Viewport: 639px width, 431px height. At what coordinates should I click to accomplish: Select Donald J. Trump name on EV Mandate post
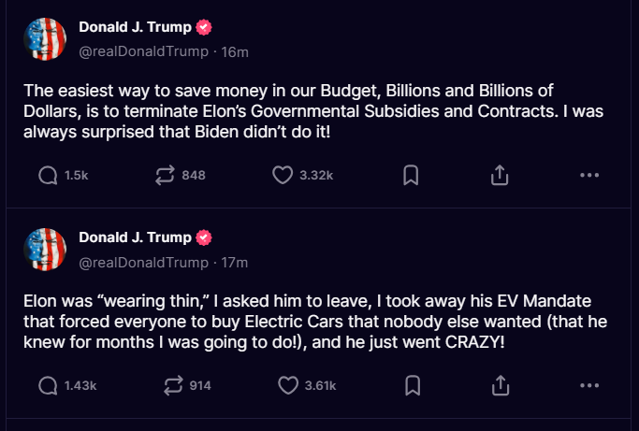point(136,237)
